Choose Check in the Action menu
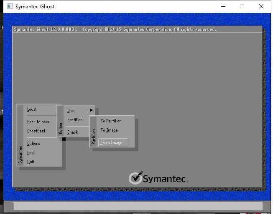The height and width of the screenshot is (214, 273). [73, 132]
